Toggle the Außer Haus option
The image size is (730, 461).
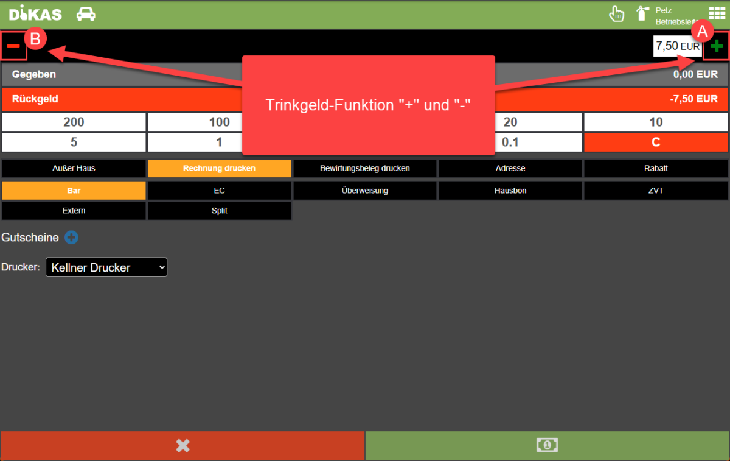click(74, 168)
